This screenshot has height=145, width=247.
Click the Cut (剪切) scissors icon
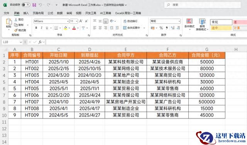click(x=16, y=20)
